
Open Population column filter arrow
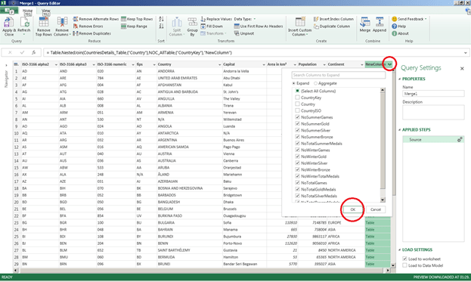click(x=324, y=64)
